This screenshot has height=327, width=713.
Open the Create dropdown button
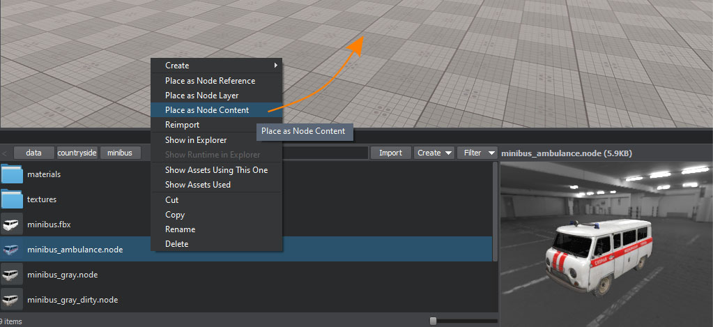434,153
